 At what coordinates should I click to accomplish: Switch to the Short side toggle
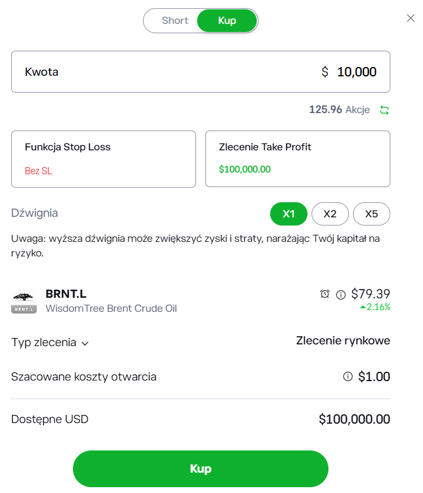click(x=174, y=21)
